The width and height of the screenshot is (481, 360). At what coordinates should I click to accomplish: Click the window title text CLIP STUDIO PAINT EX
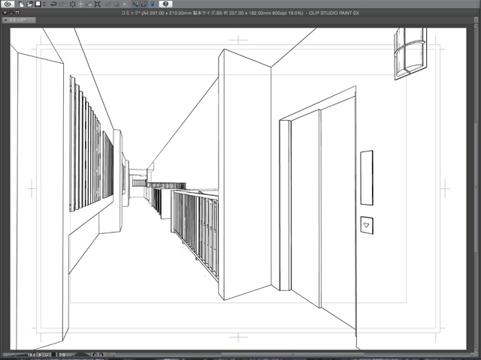334,13
